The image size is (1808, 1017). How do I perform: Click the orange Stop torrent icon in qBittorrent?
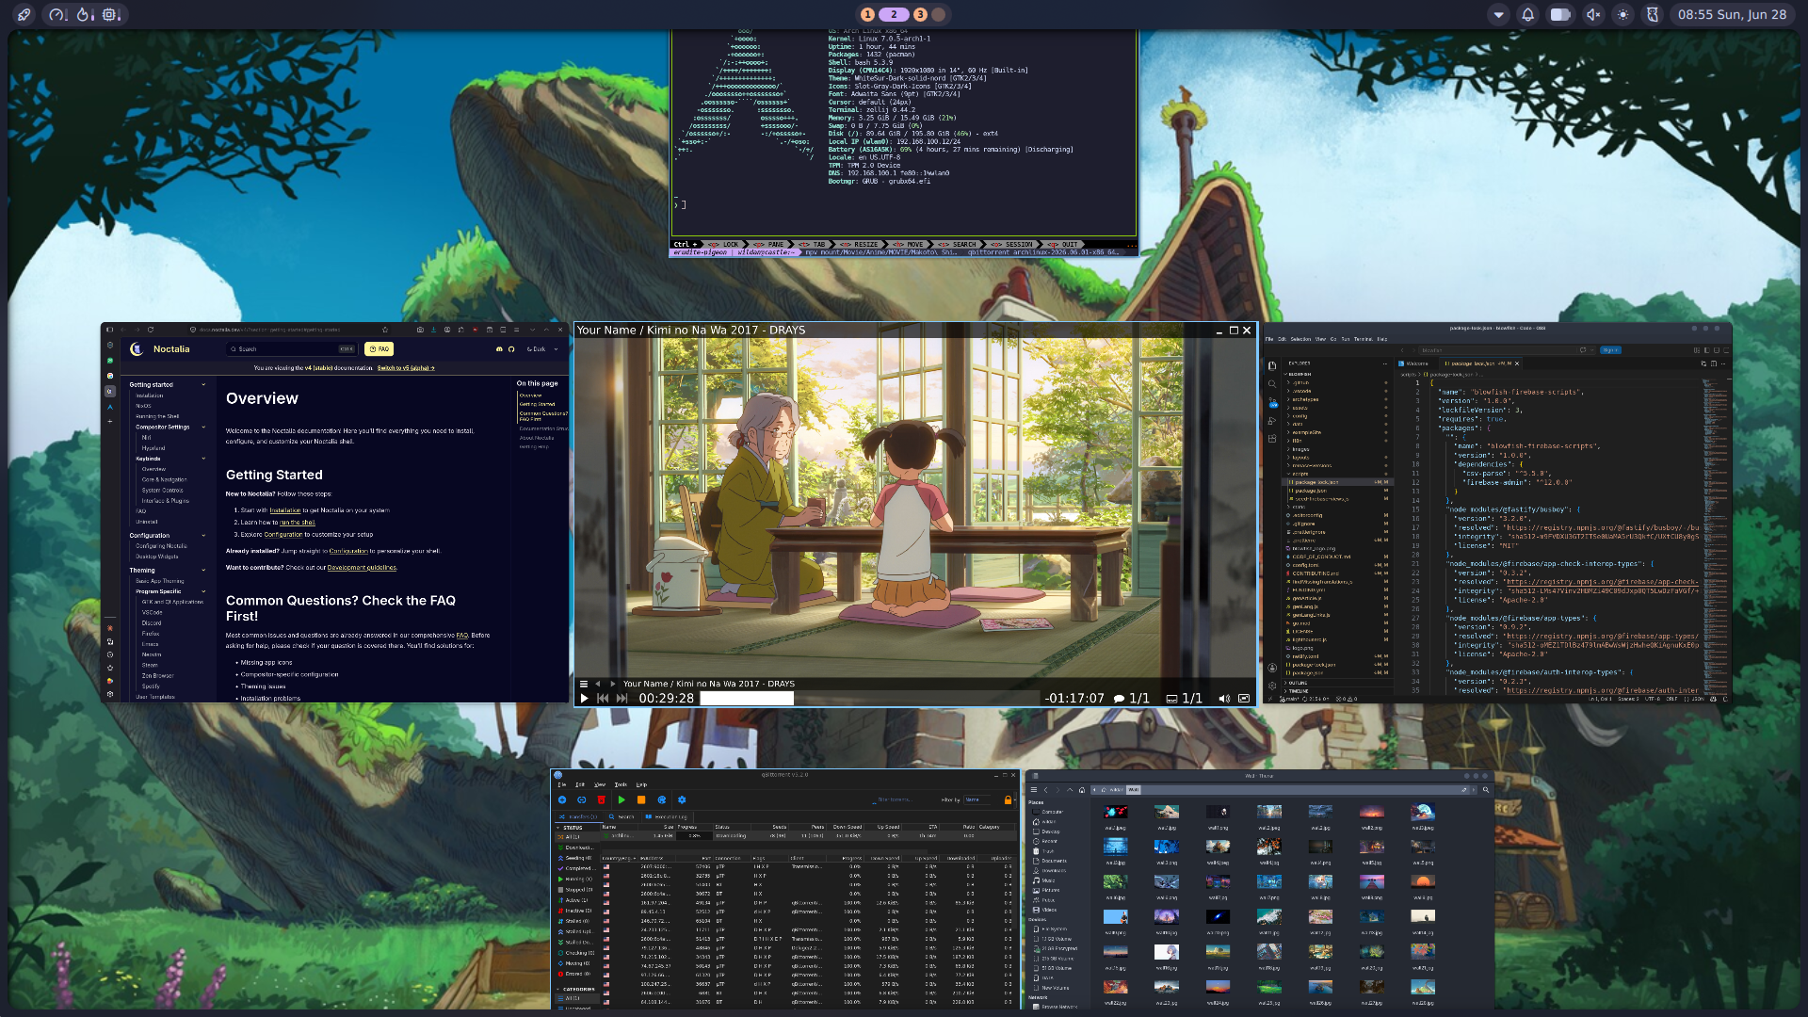pyautogui.click(x=641, y=799)
